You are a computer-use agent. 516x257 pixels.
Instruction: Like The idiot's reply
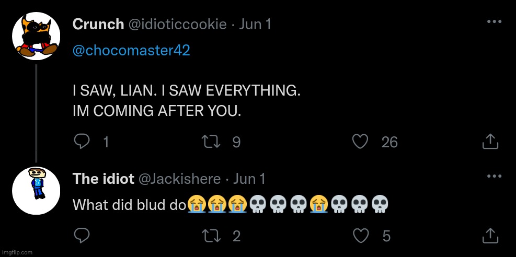(360, 236)
